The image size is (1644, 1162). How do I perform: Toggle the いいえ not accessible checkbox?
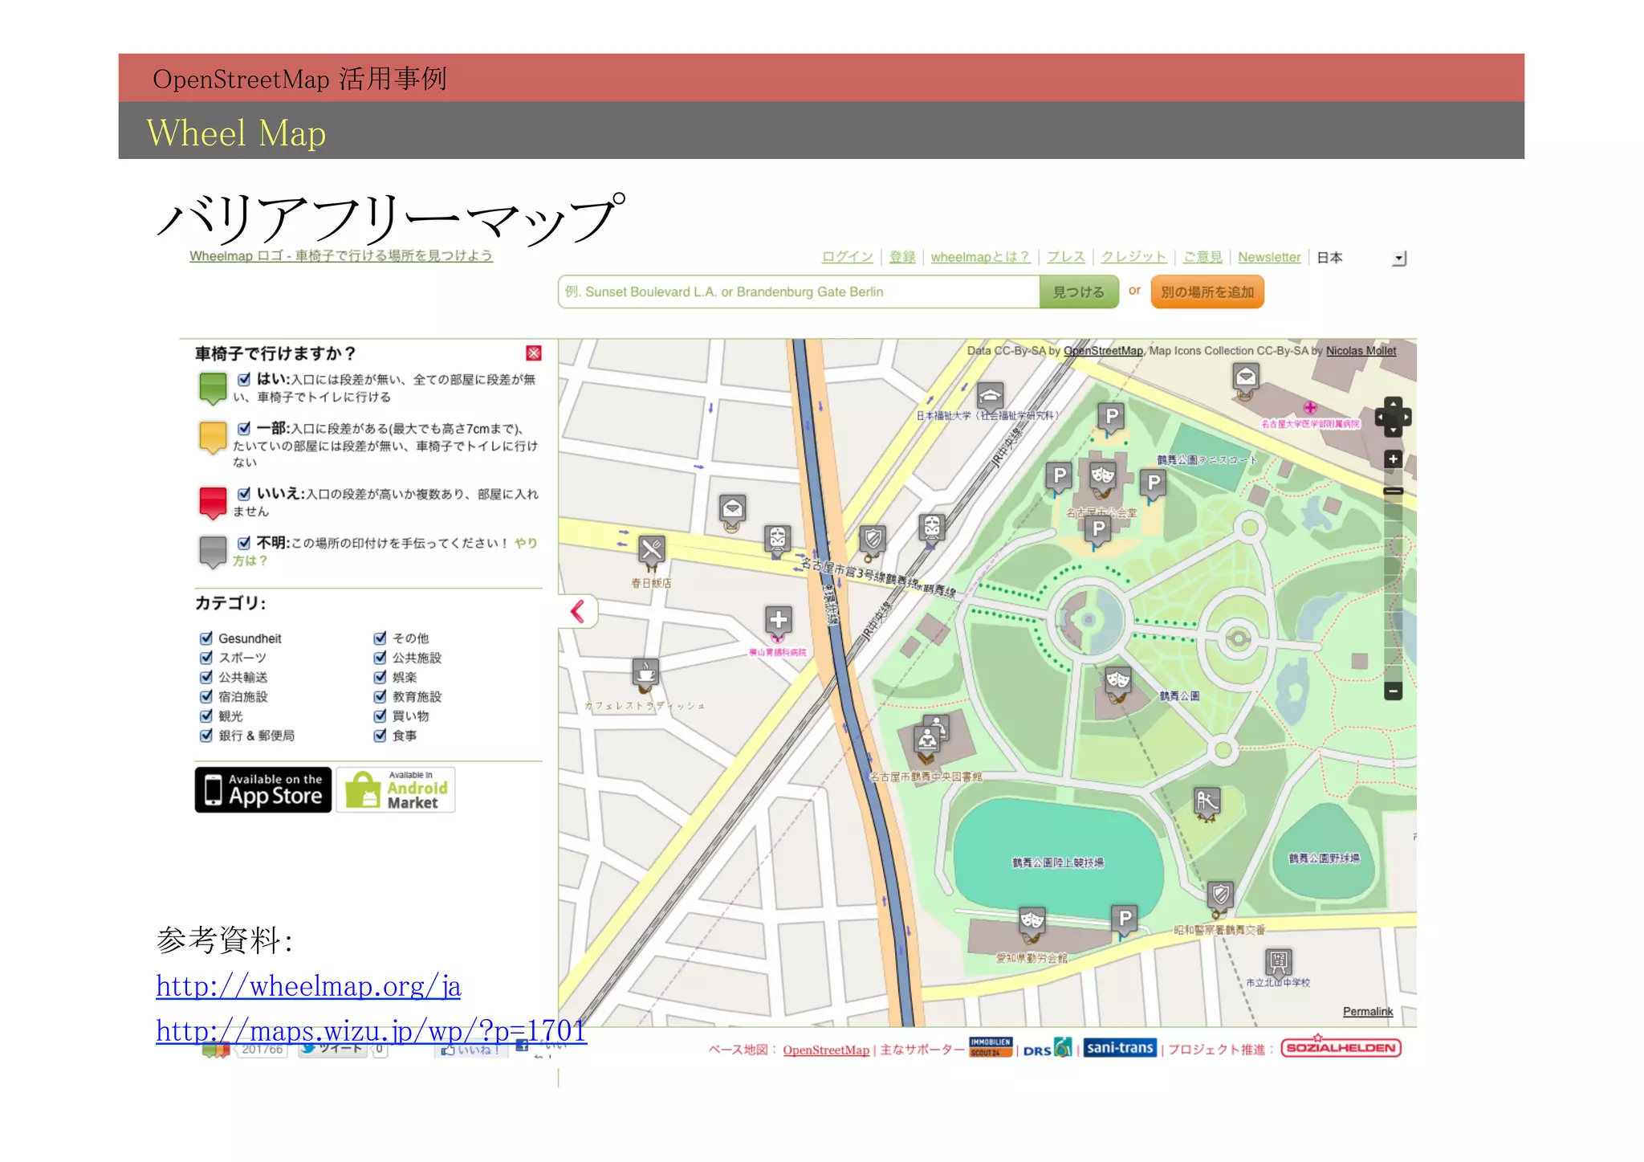coord(244,494)
